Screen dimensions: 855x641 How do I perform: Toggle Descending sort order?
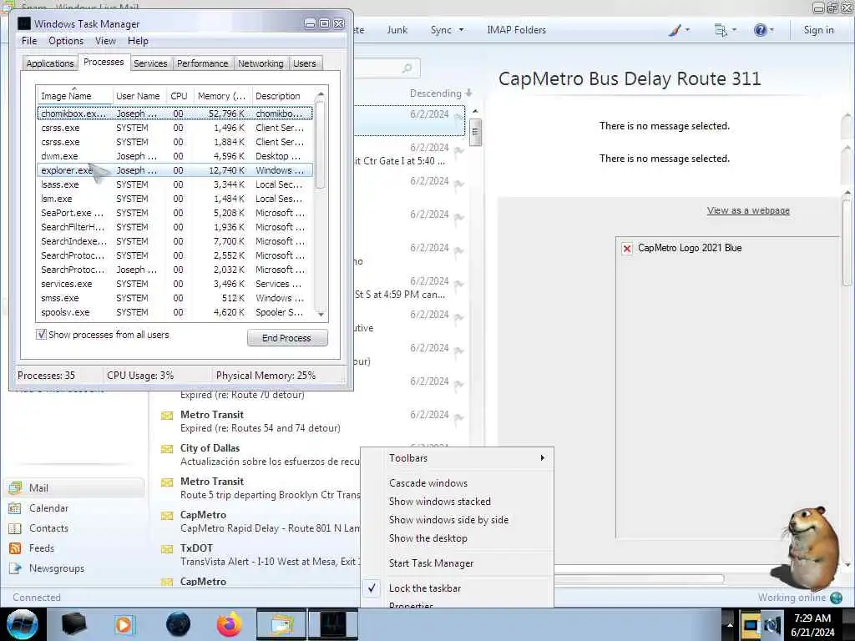click(441, 93)
